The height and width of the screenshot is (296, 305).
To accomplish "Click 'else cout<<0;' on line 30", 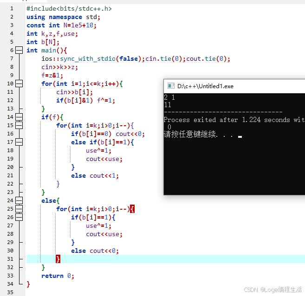I will tap(95, 251).
